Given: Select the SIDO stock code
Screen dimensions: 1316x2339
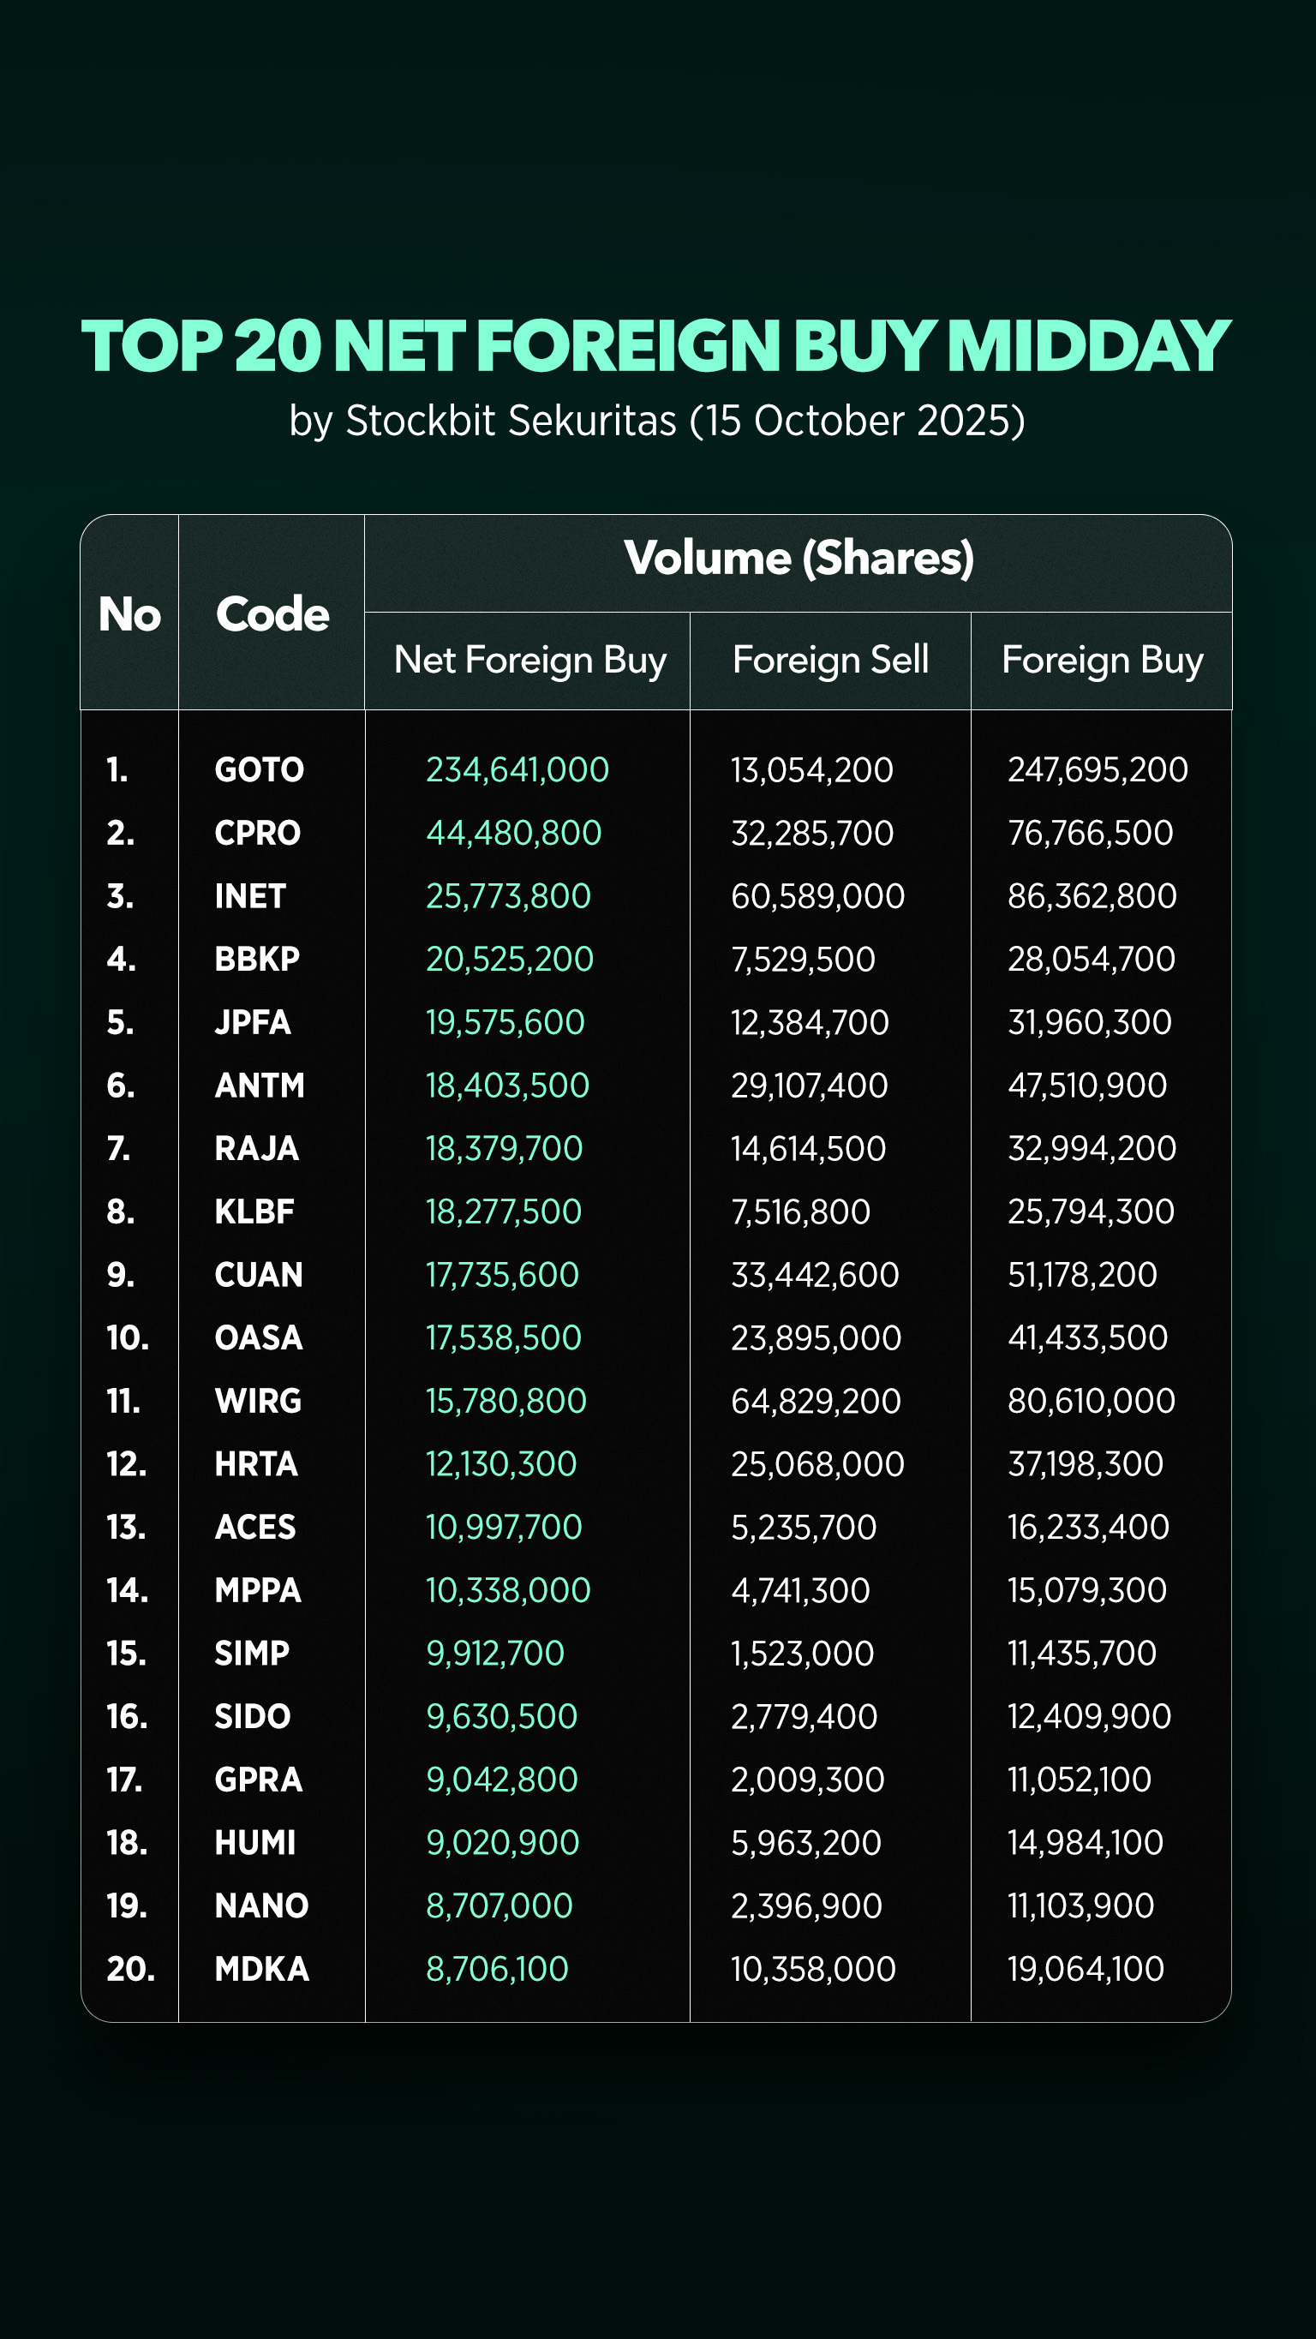Looking at the screenshot, I should click(x=253, y=1717).
